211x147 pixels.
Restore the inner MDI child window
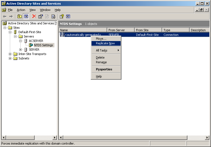pos(201,10)
